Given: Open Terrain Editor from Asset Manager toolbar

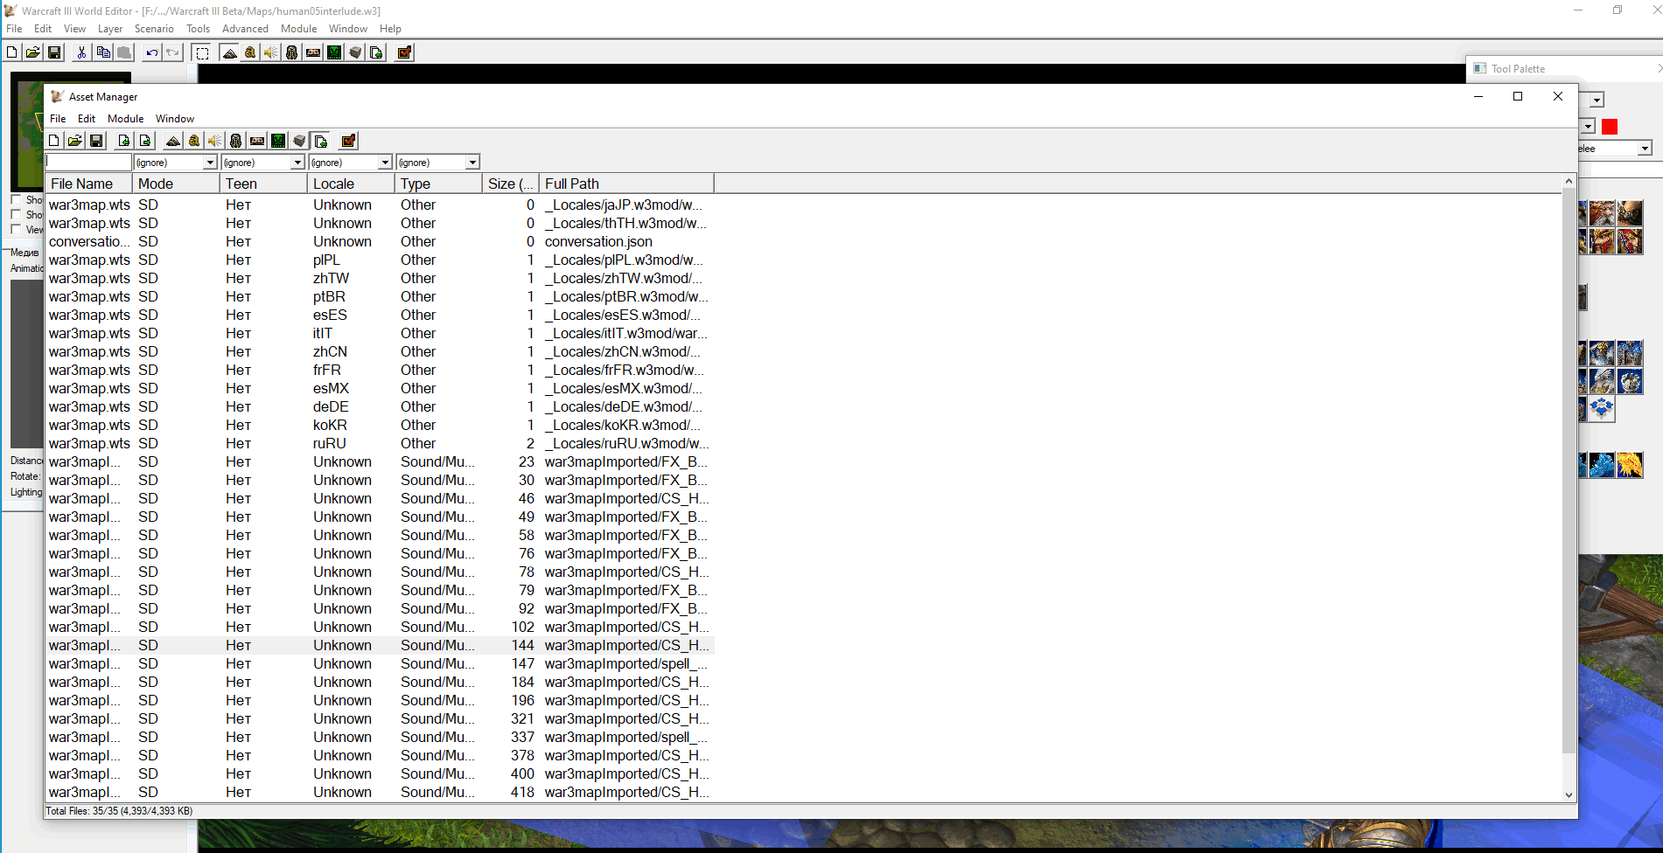Looking at the screenshot, I should 173,141.
